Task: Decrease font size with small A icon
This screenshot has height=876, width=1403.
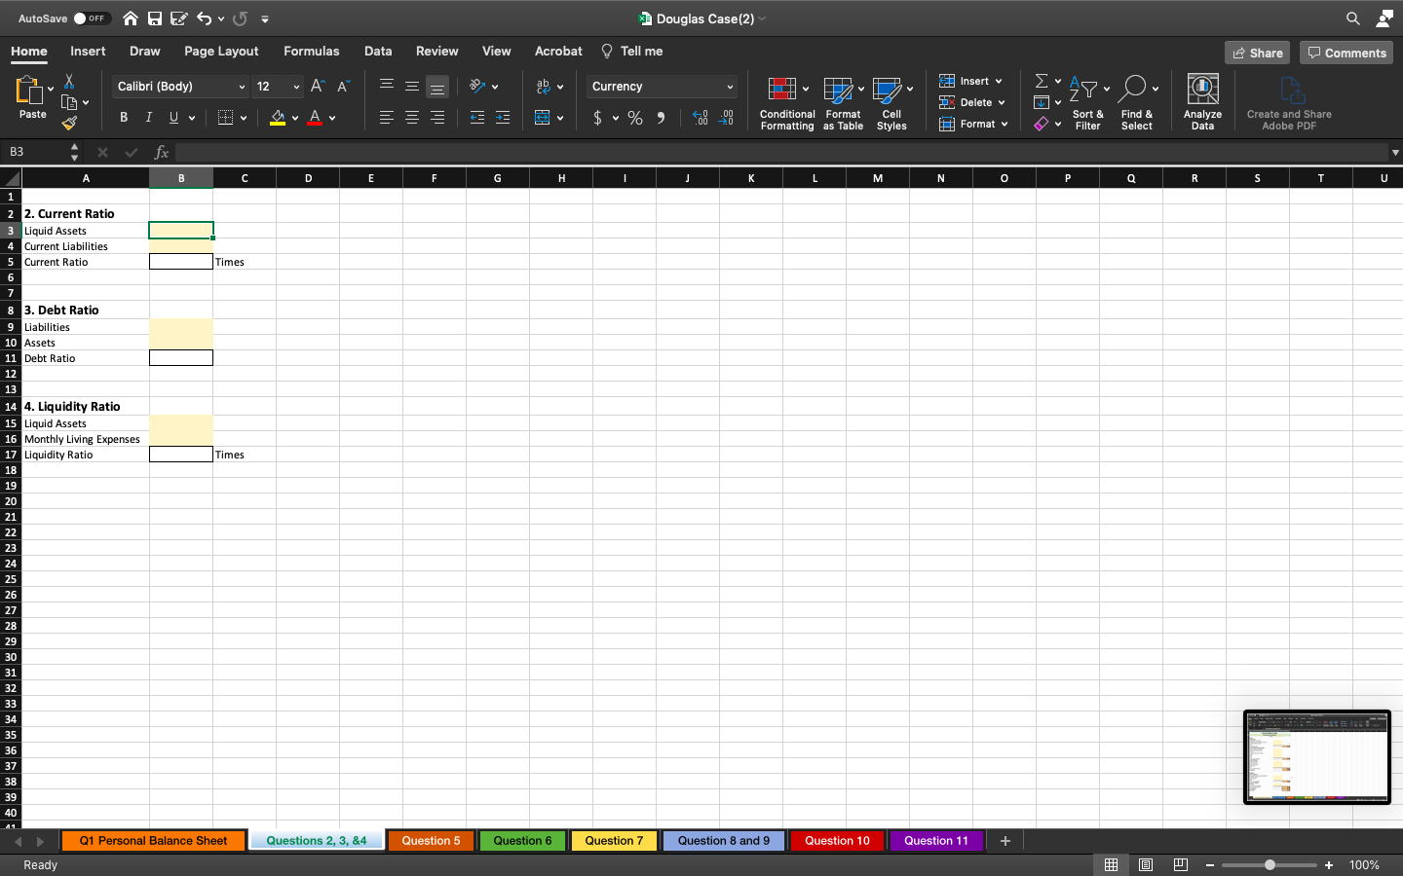Action: 343,87
